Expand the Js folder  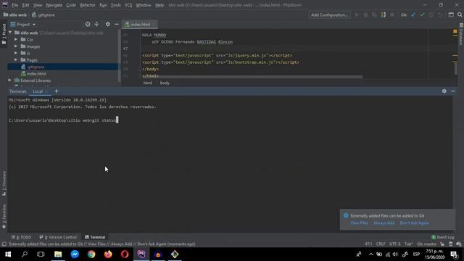click(16, 53)
